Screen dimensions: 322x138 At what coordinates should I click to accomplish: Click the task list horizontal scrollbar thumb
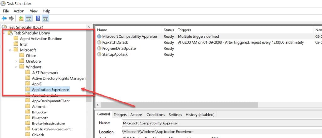(x=179, y=105)
